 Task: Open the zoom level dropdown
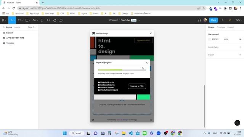pyautogui.click(x=239, y=20)
